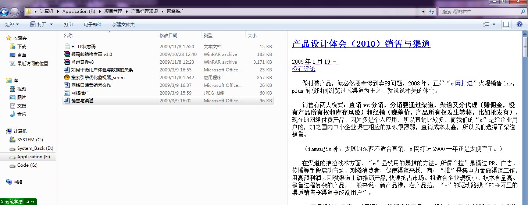Click 项目管理 in the address breadcrumb

[113, 11]
